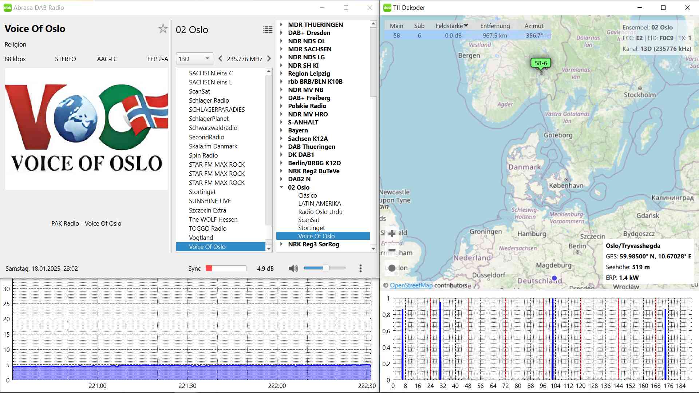This screenshot has height=393, width=699.
Task: Zoom out on the map
Action: click(392, 250)
